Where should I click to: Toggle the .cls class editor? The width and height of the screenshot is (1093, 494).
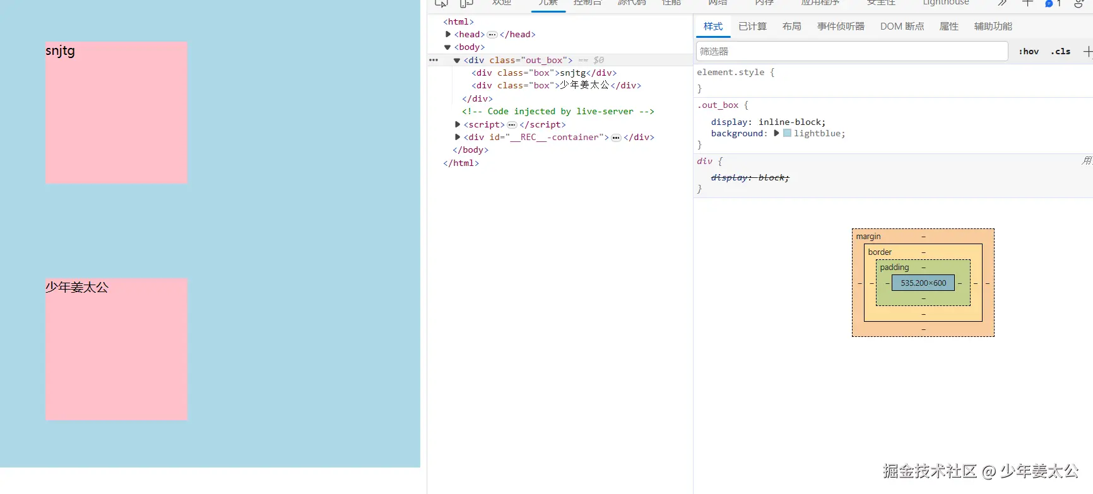1061,52
